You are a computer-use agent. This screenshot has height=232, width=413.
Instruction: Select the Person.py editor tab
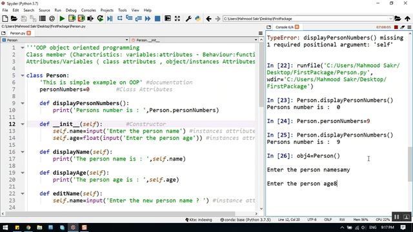tap(17, 33)
